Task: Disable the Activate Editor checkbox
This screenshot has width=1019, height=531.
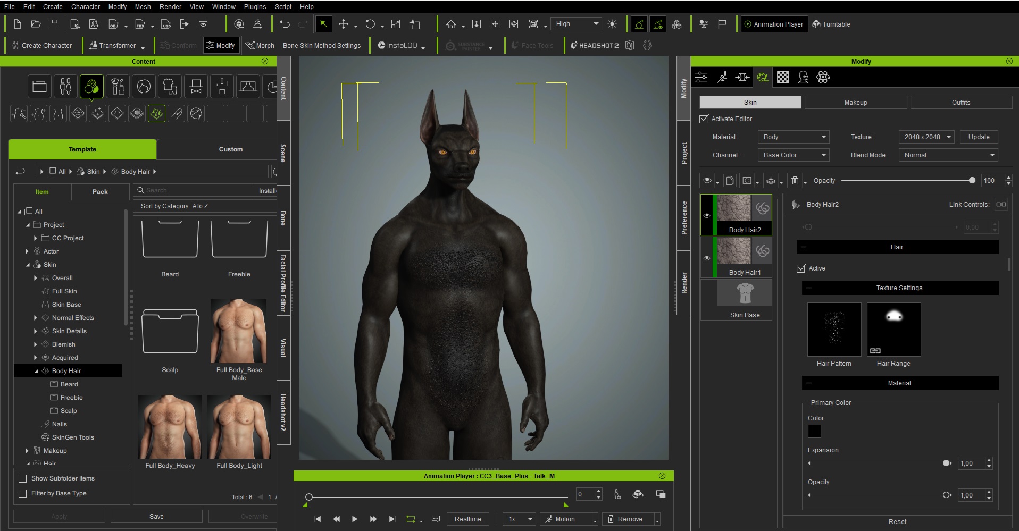Action: click(x=704, y=119)
